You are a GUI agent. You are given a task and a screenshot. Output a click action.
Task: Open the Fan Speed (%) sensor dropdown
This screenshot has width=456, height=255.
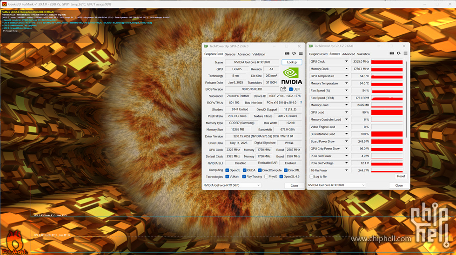coord(346,91)
